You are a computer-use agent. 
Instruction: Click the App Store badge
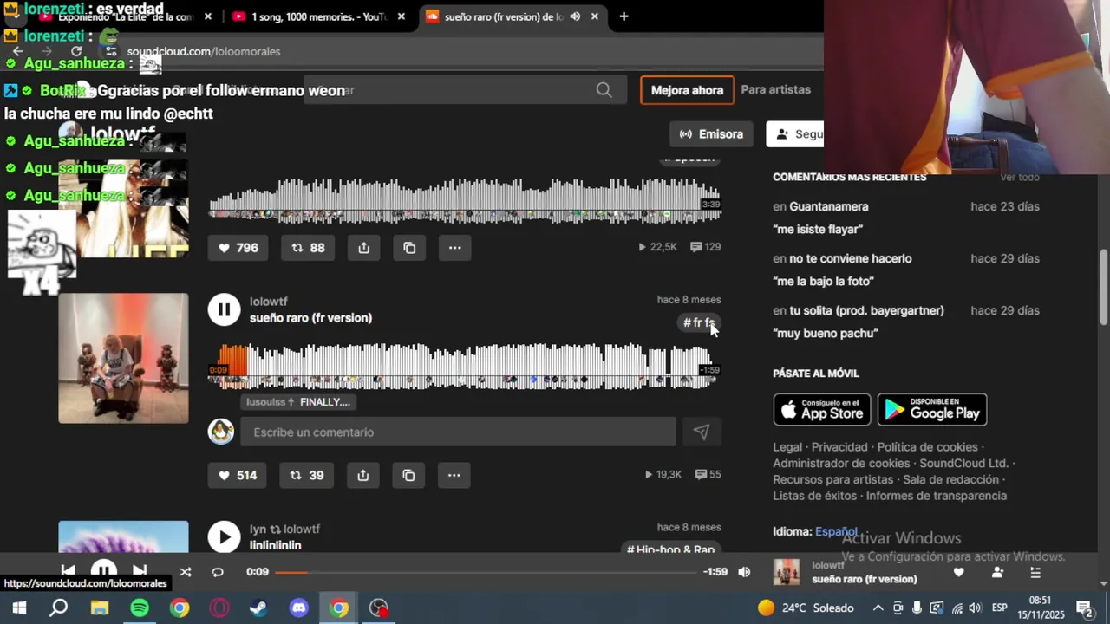(821, 409)
